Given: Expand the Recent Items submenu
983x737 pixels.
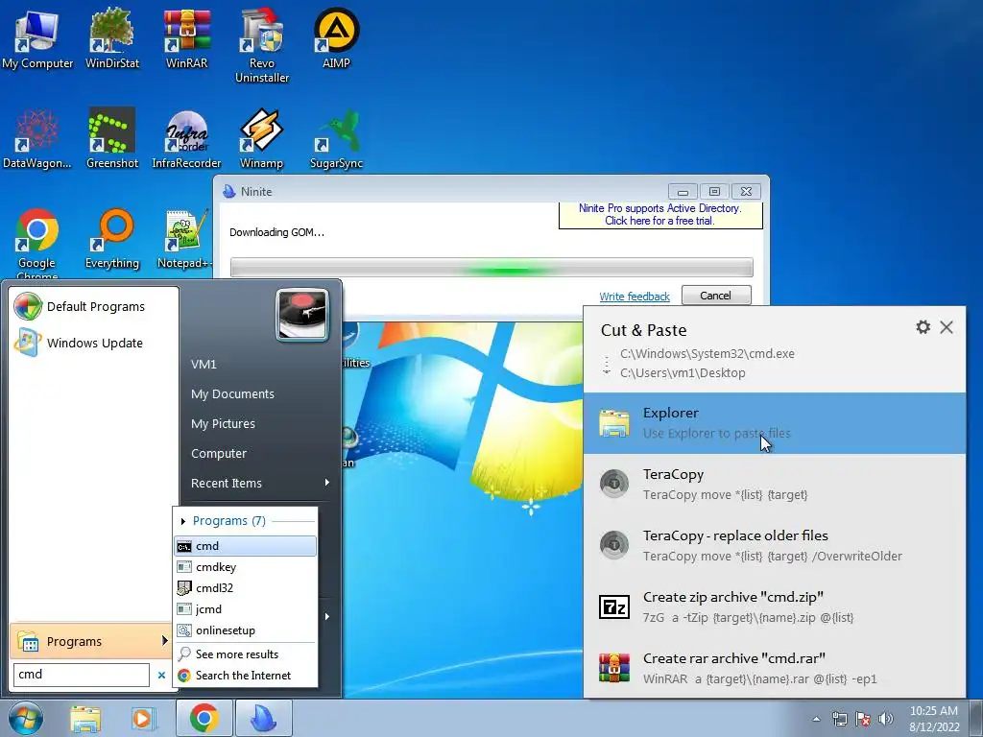Looking at the screenshot, I should [x=260, y=484].
